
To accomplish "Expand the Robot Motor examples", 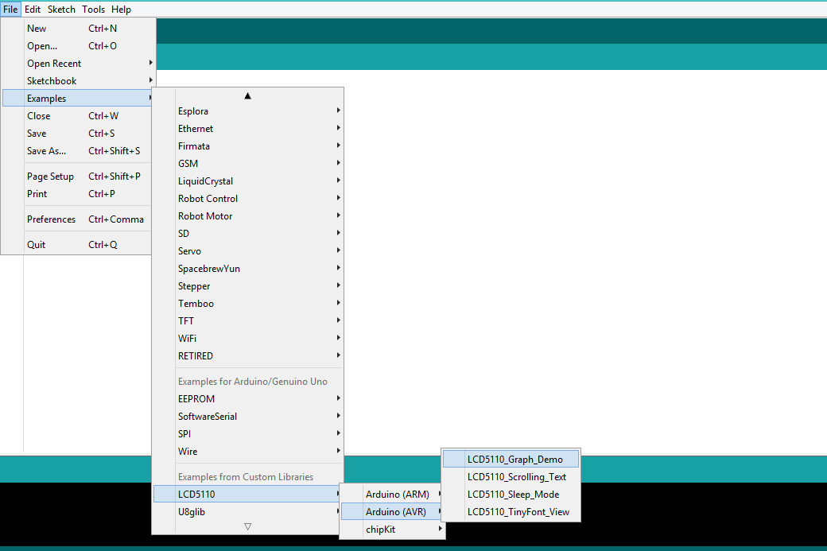I will pyautogui.click(x=248, y=216).
